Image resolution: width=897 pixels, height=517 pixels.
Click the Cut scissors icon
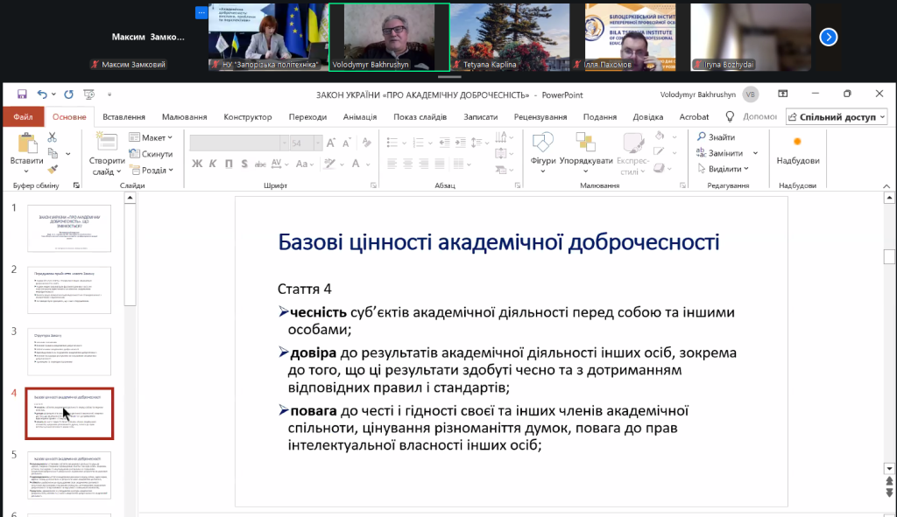pos(52,136)
